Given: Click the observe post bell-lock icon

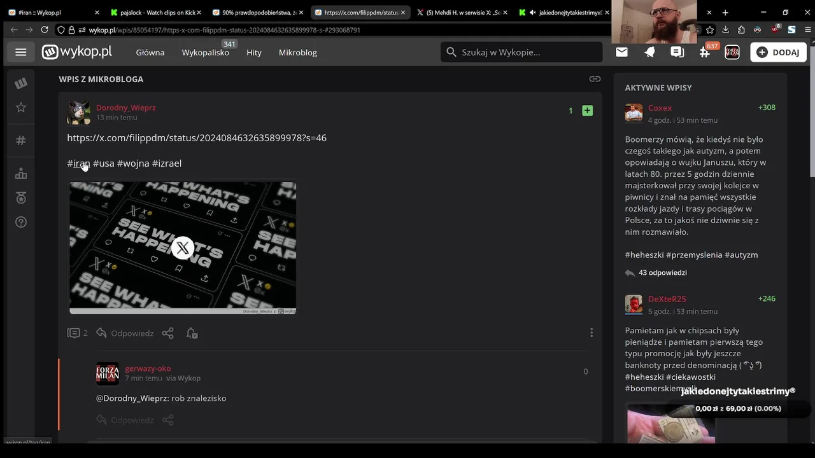Looking at the screenshot, I should (x=192, y=333).
